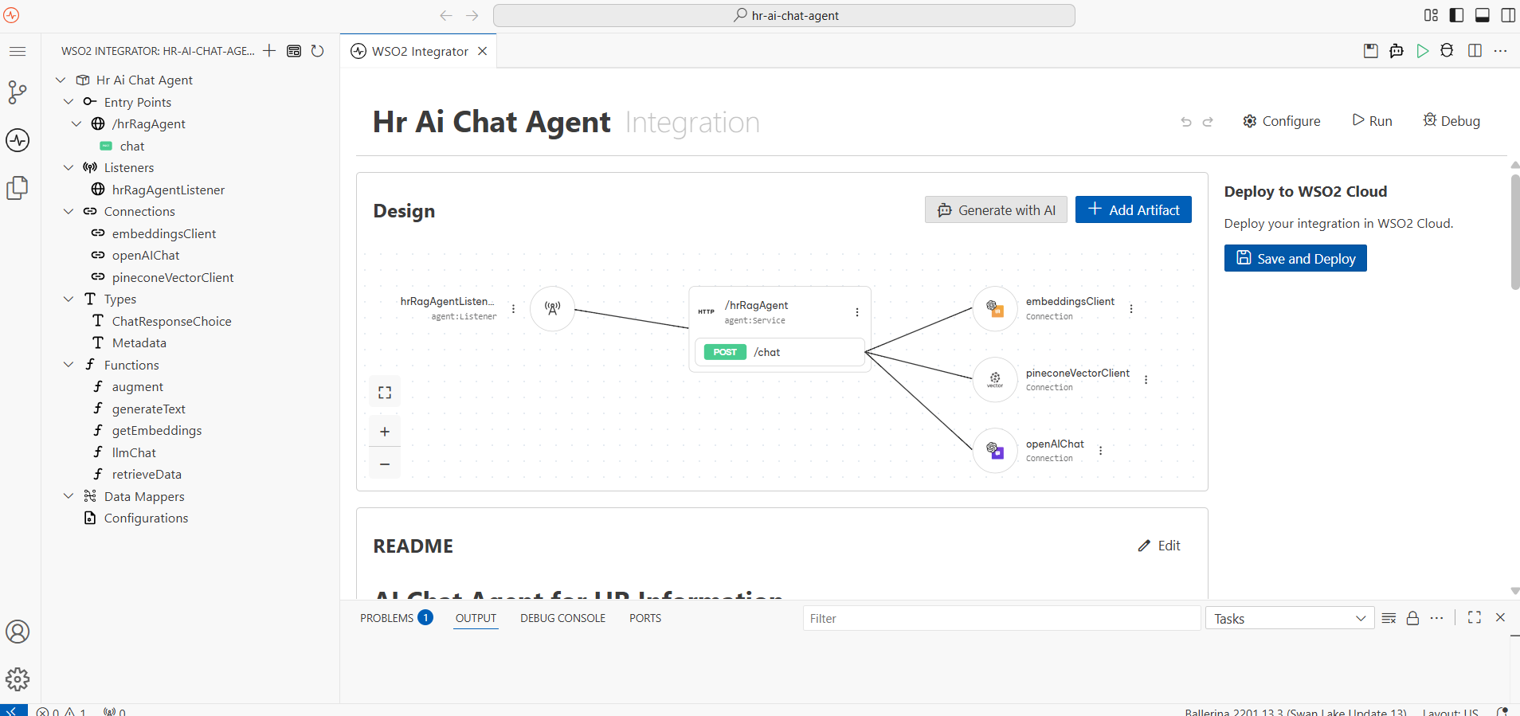The height and width of the screenshot is (716, 1520).
Task: Select the WSO2 Integrator editor tab
Action: (419, 51)
